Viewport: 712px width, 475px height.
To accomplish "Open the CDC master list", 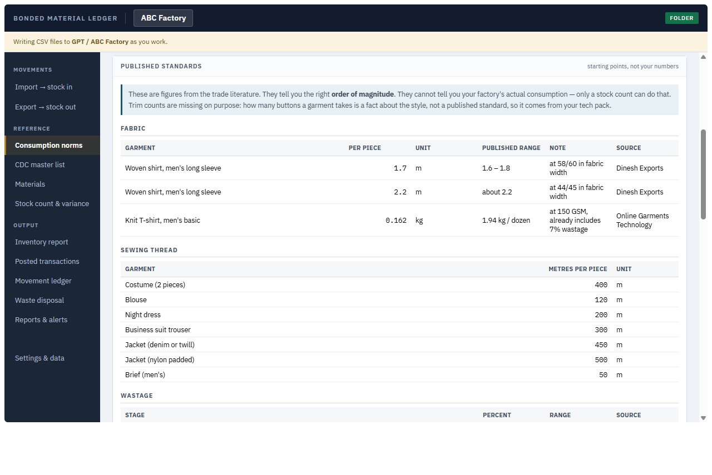I will tap(52, 165).
